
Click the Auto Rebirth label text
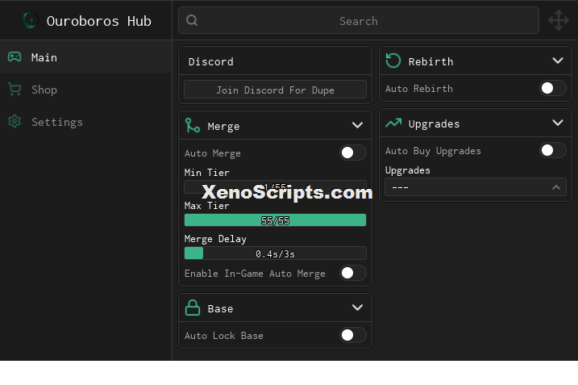pos(419,89)
